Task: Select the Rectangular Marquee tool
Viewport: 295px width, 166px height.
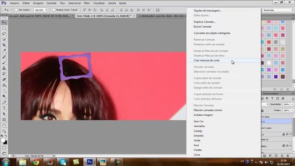Action: [x=4, y=28]
